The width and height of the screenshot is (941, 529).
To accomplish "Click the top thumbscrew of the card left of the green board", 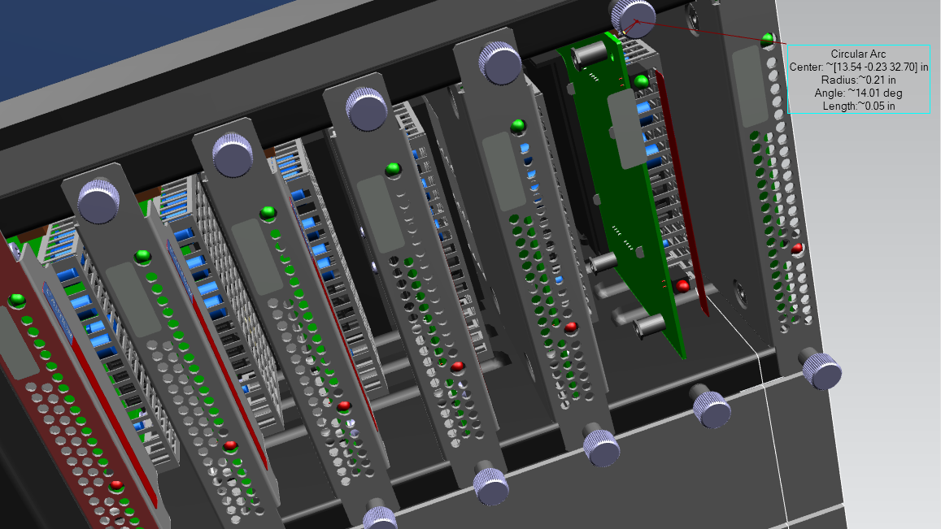I will (x=499, y=60).
